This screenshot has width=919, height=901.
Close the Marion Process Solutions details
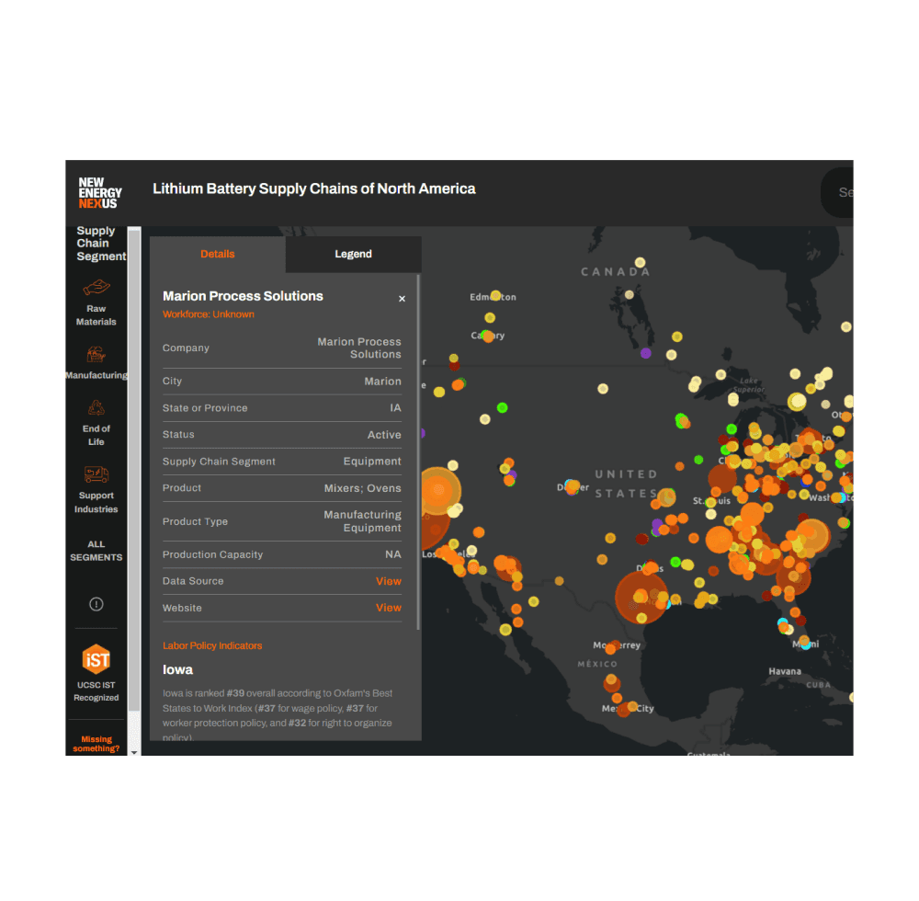click(403, 299)
